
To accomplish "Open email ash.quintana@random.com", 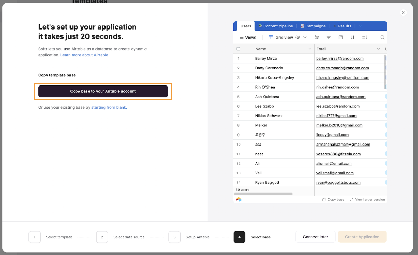I will 341,97.
